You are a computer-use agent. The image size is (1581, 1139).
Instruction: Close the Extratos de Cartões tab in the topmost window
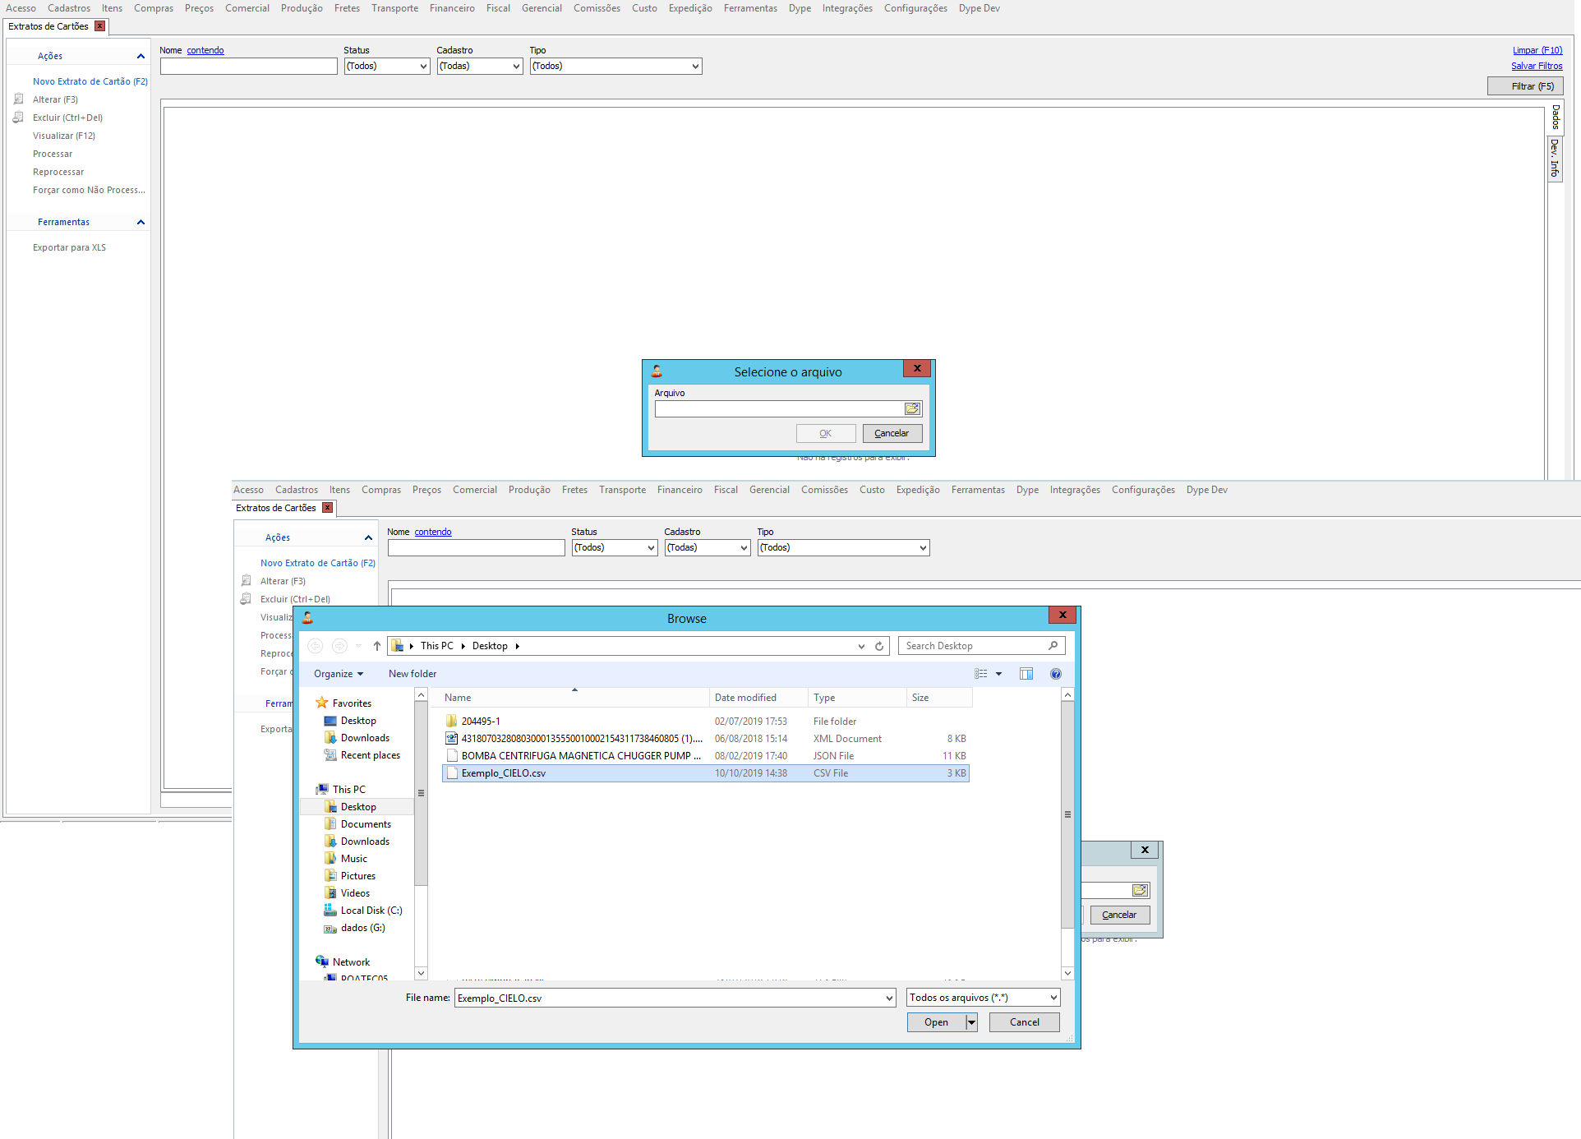pos(100,26)
